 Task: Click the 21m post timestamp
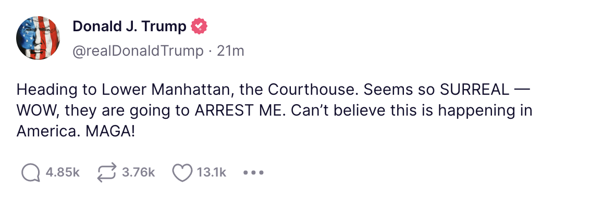tap(231, 51)
